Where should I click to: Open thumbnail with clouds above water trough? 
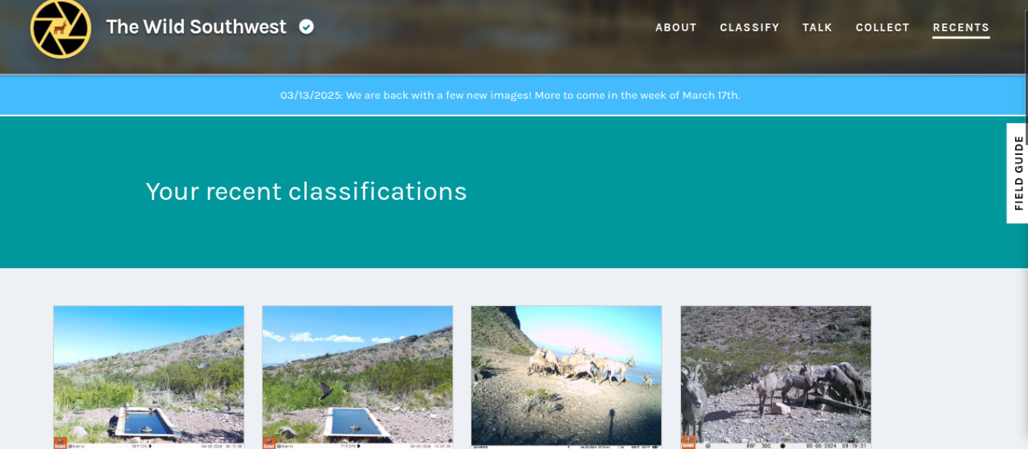[x=357, y=378]
